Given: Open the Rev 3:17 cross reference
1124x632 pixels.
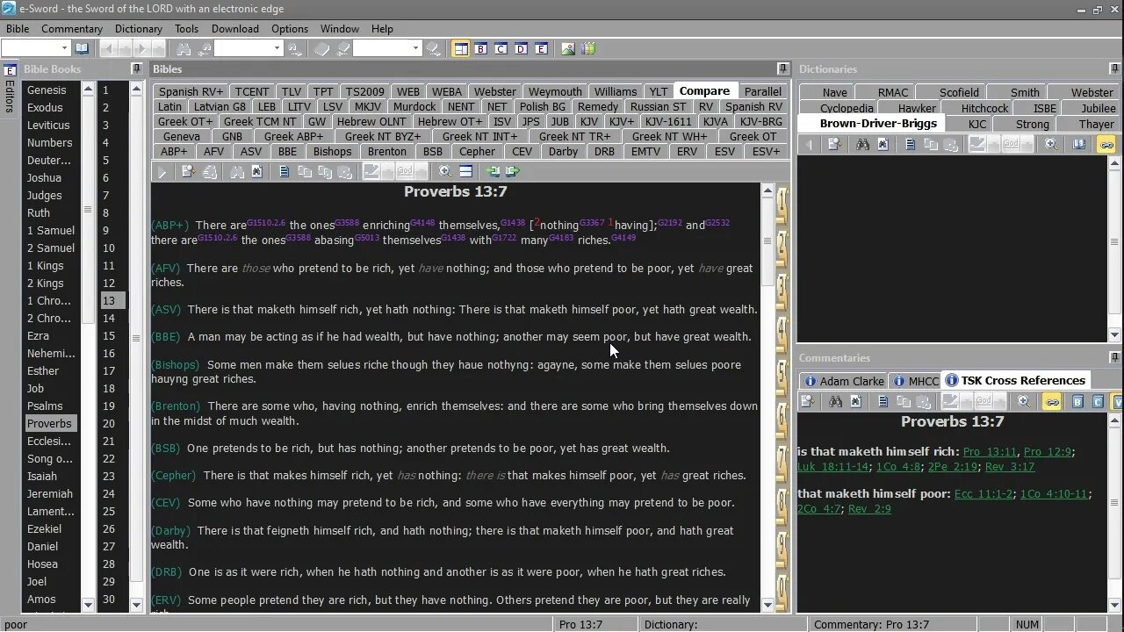Looking at the screenshot, I should point(1010,467).
